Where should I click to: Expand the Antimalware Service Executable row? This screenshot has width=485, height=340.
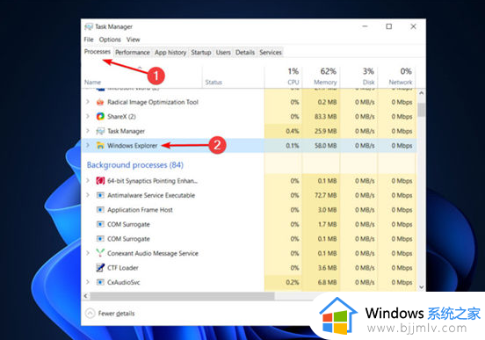[x=88, y=195]
